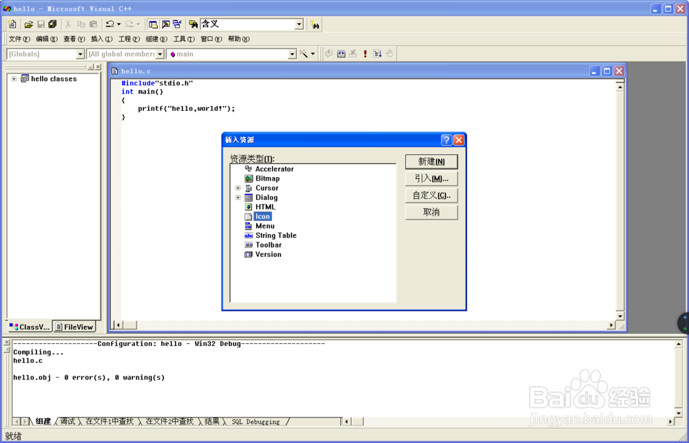This screenshot has height=443, width=689.
Task: Open the WizardBar actions dropdown arrow
Action: click(x=313, y=54)
